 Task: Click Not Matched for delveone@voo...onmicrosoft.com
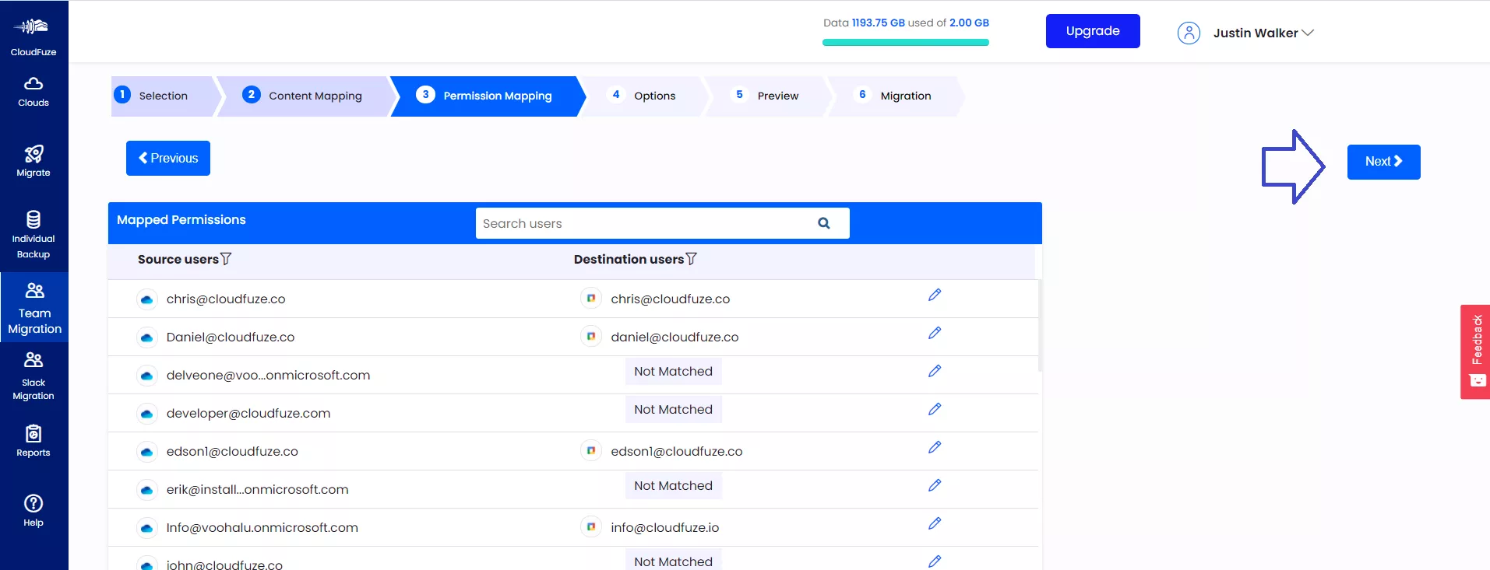[x=673, y=372]
